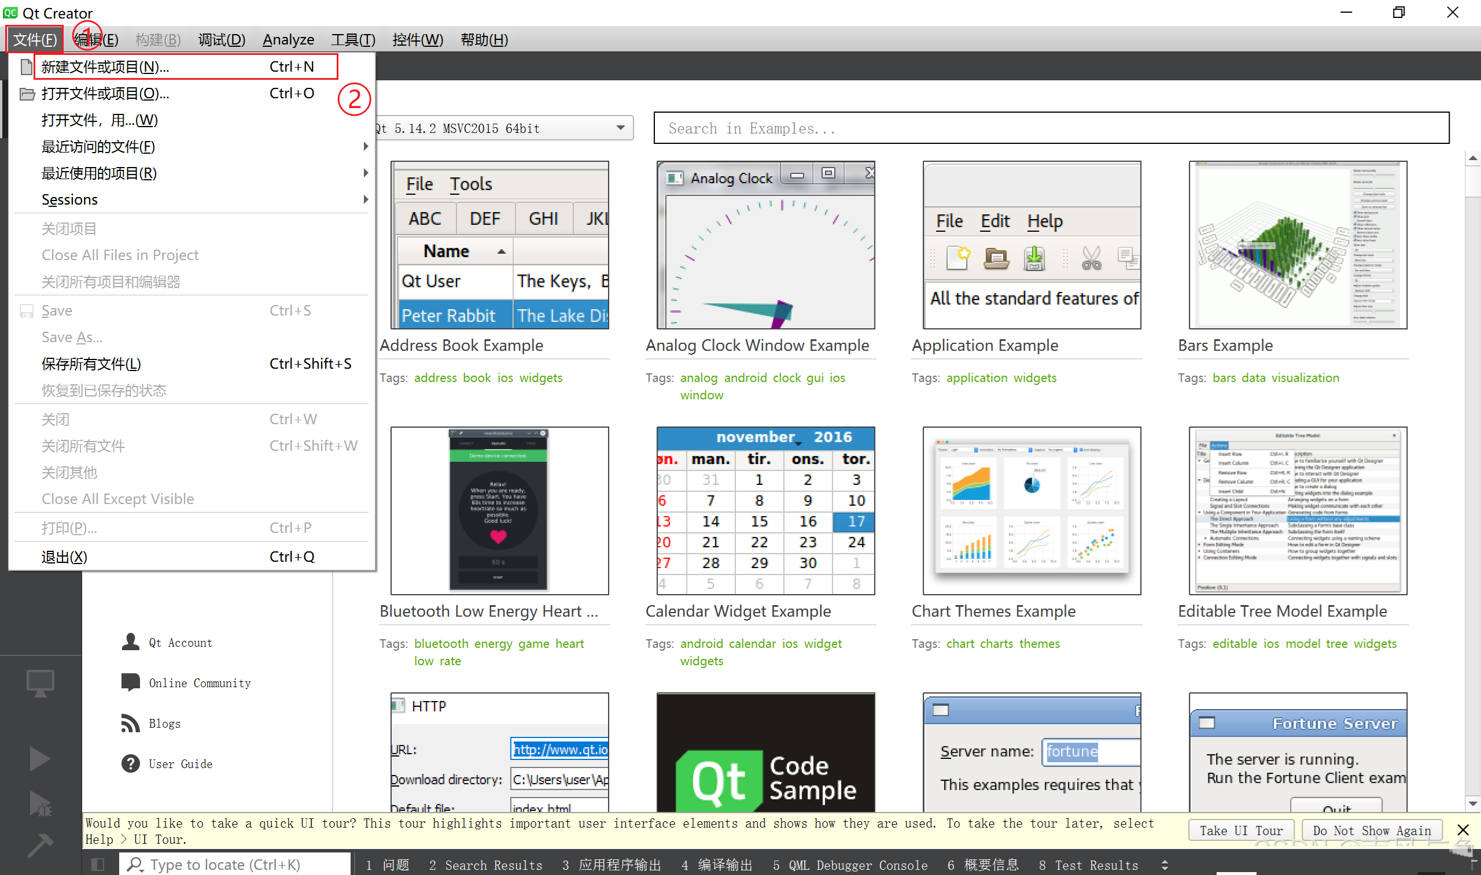Open the Debug menu

click(222, 39)
